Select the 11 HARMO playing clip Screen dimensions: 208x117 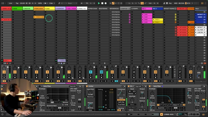pos(61,61)
